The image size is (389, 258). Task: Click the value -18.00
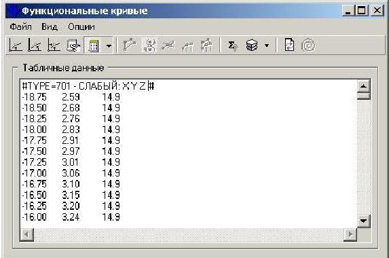(34, 130)
